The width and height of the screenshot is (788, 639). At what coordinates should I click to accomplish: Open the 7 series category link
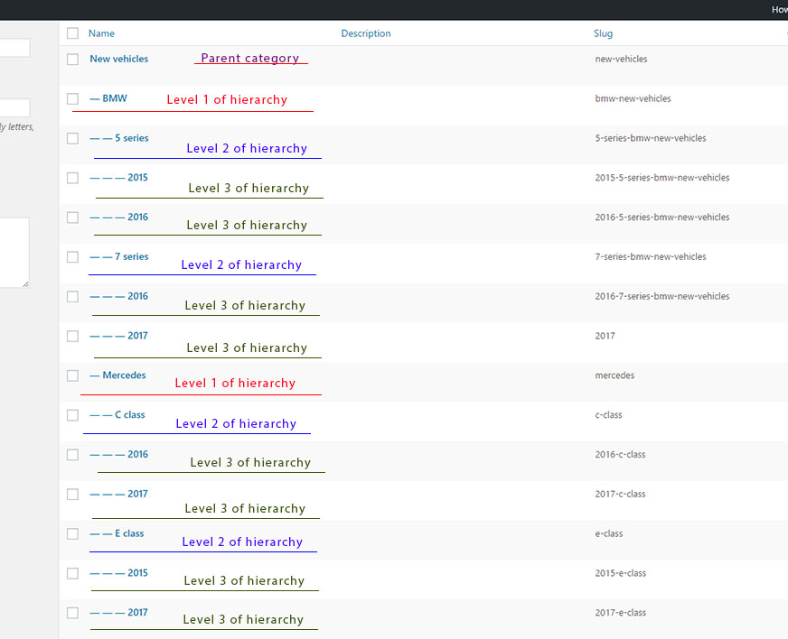tap(119, 256)
